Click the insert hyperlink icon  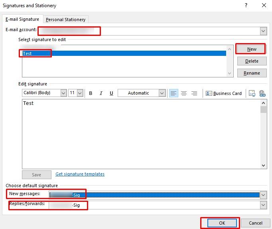262,93
